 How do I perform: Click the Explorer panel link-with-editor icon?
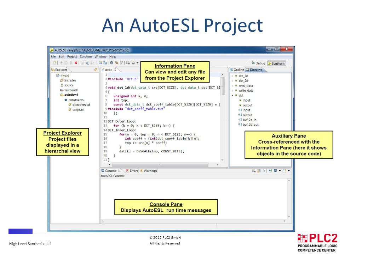tap(96, 69)
